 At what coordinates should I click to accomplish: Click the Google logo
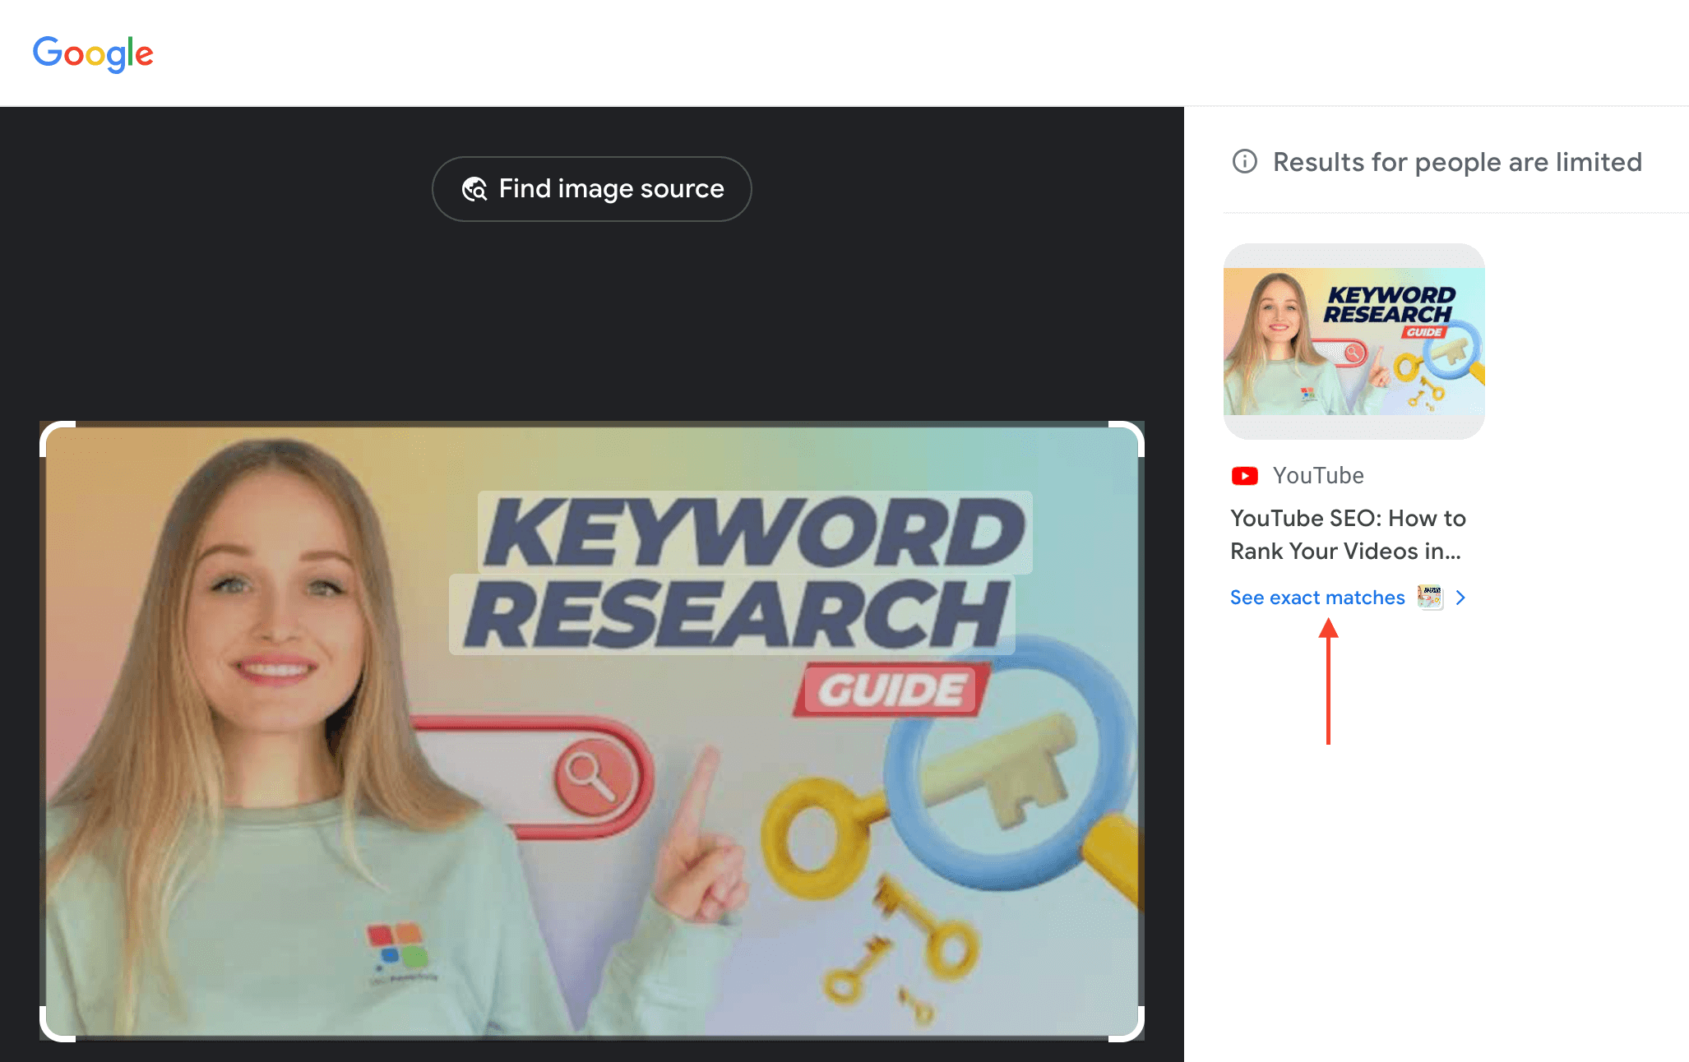coord(93,53)
